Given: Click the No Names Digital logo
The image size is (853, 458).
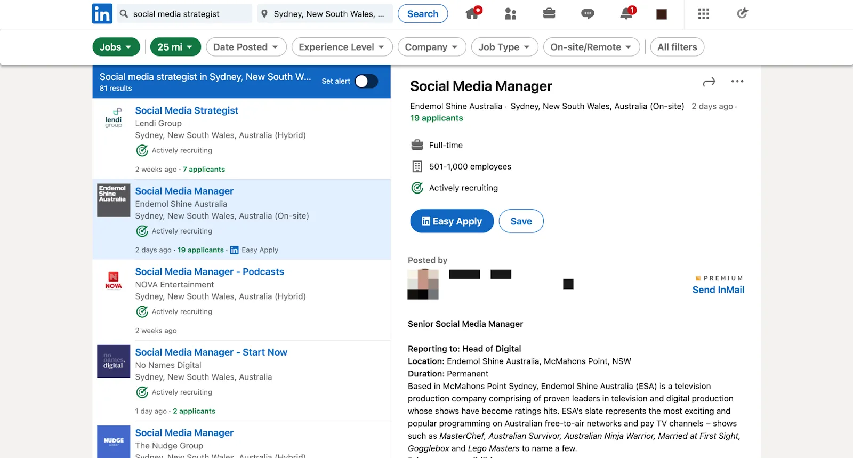Looking at the screenshot, I should click(x=114, y=361).
